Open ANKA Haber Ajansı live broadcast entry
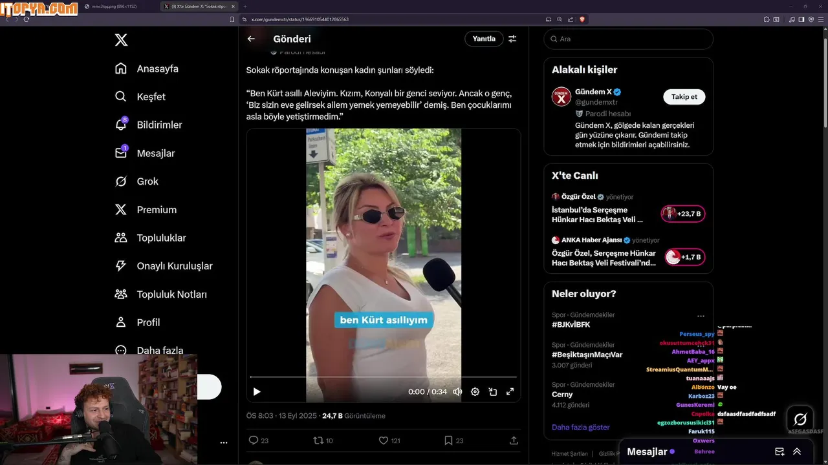This screenshot has width=828, height=465. point(629,251)
